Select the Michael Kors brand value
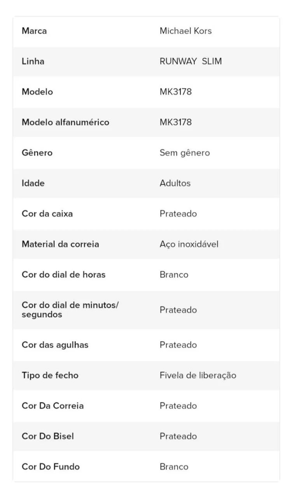 point(185,31)
